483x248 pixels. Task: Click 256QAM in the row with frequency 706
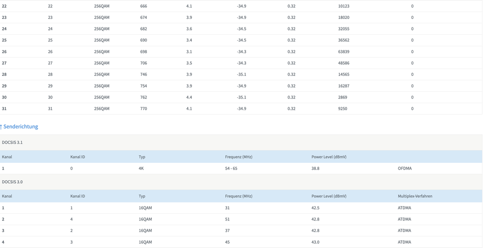[102, 63]
